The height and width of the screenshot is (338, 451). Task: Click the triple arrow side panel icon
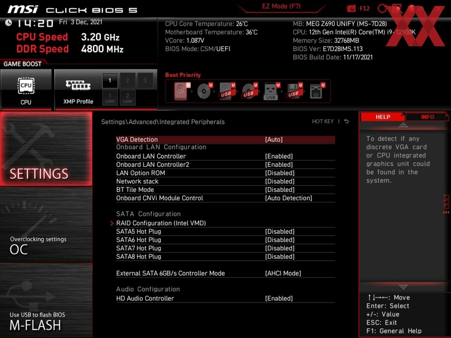pyautogui.click(x=446, y=212)
